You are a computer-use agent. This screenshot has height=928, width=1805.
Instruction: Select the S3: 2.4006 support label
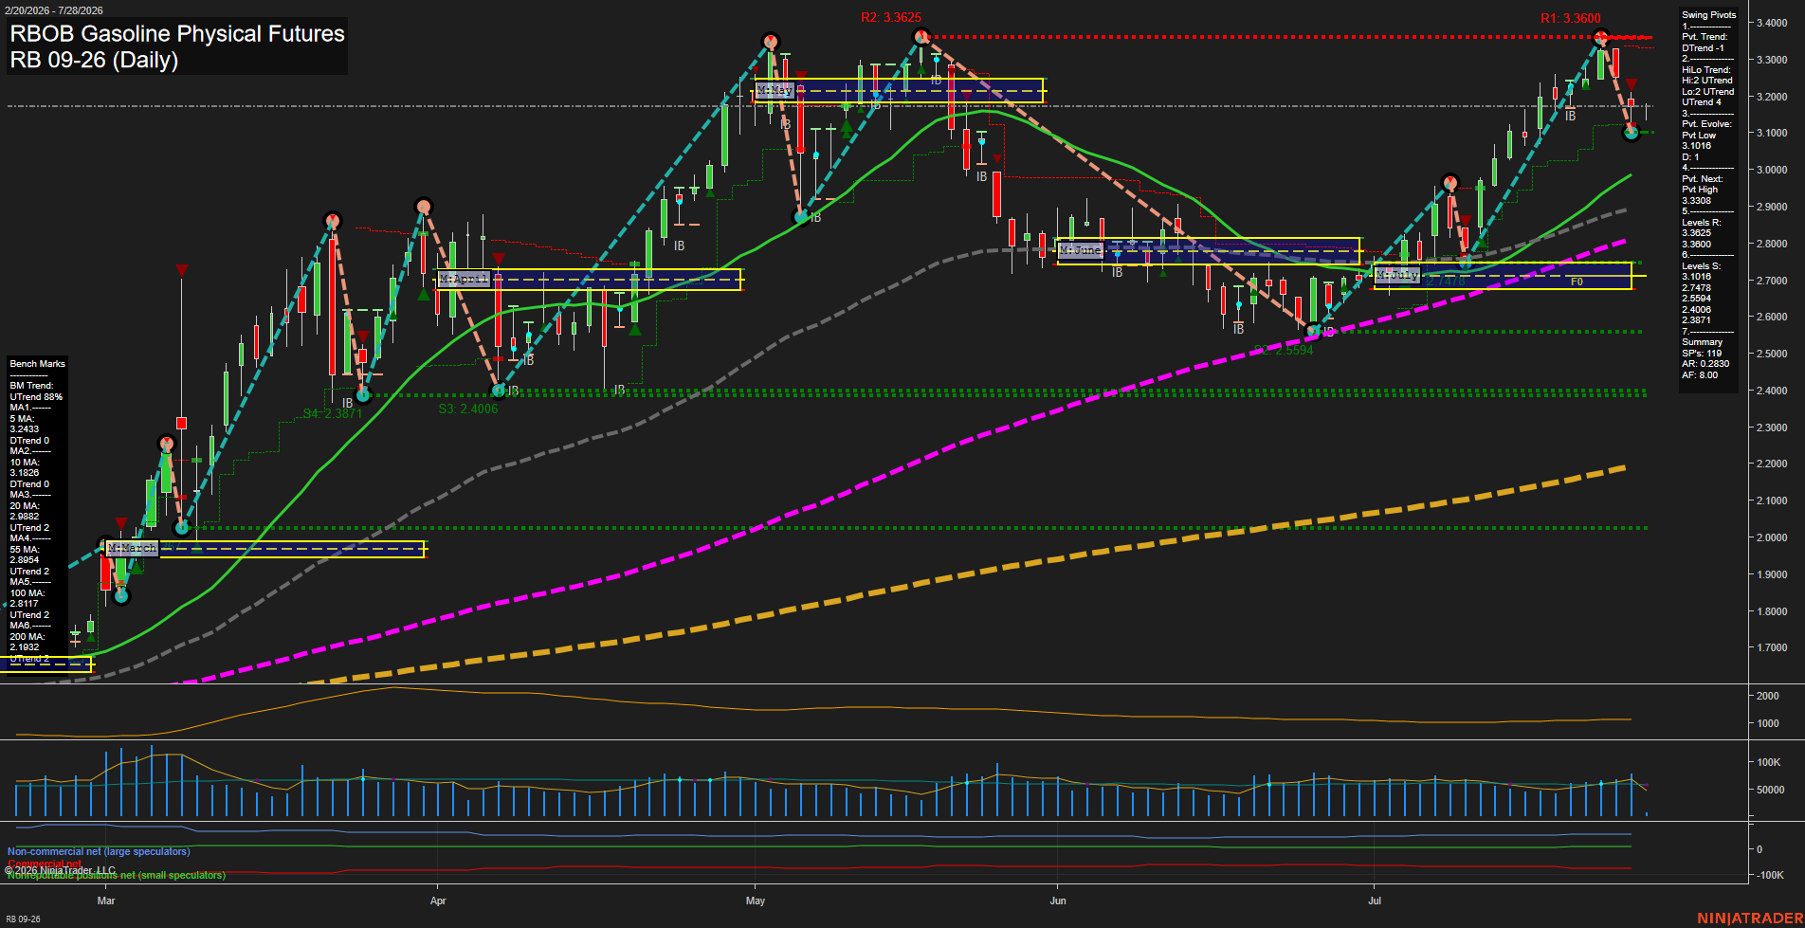[x=468, y=409]
